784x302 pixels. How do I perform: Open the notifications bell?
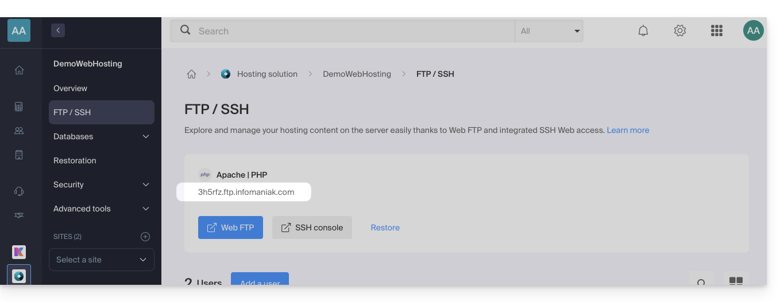pos(643,31)
